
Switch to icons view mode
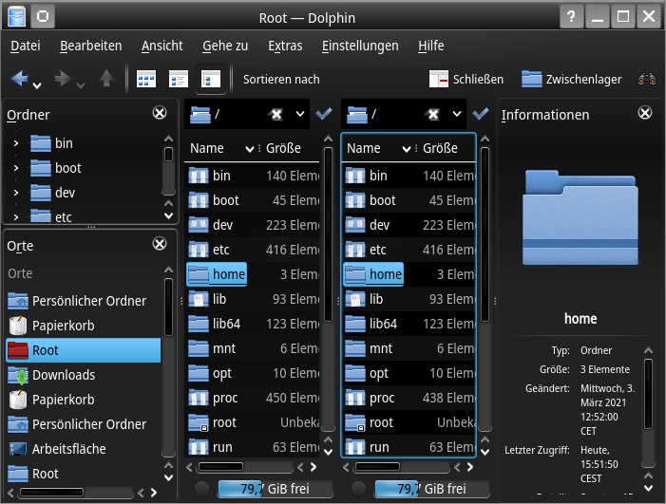click(146, 79)
